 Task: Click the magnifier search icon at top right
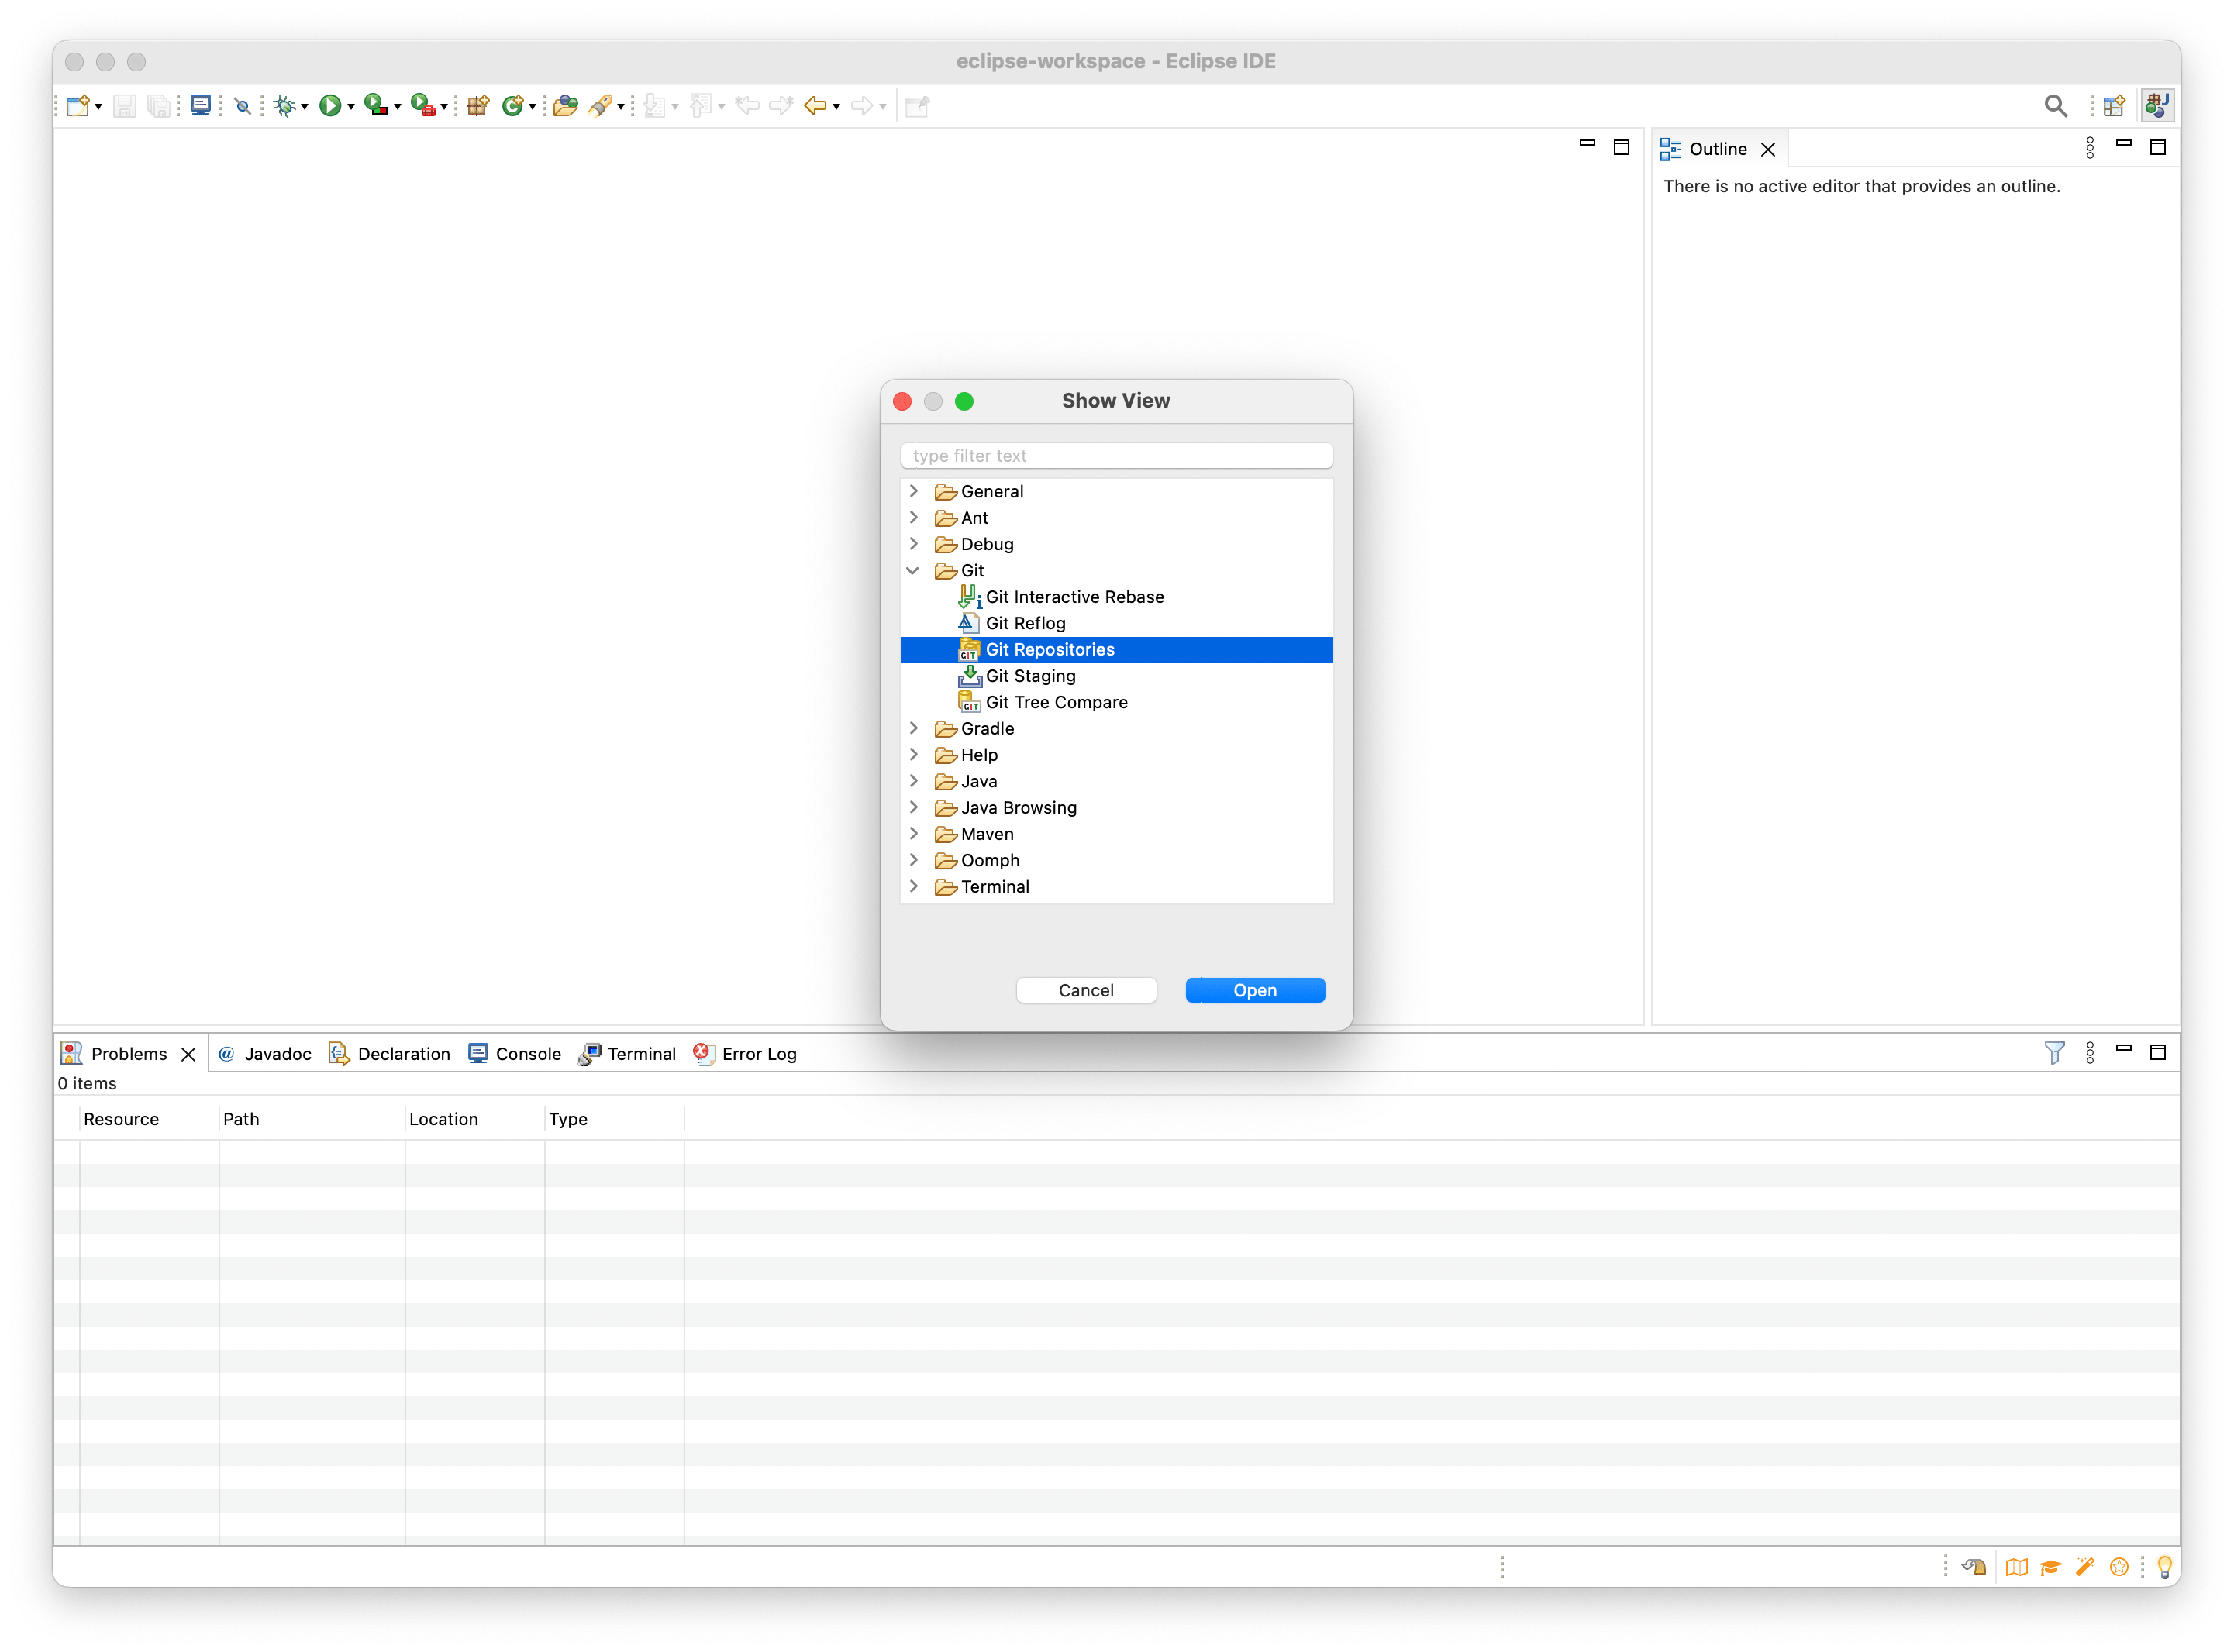coord(2055,105)
